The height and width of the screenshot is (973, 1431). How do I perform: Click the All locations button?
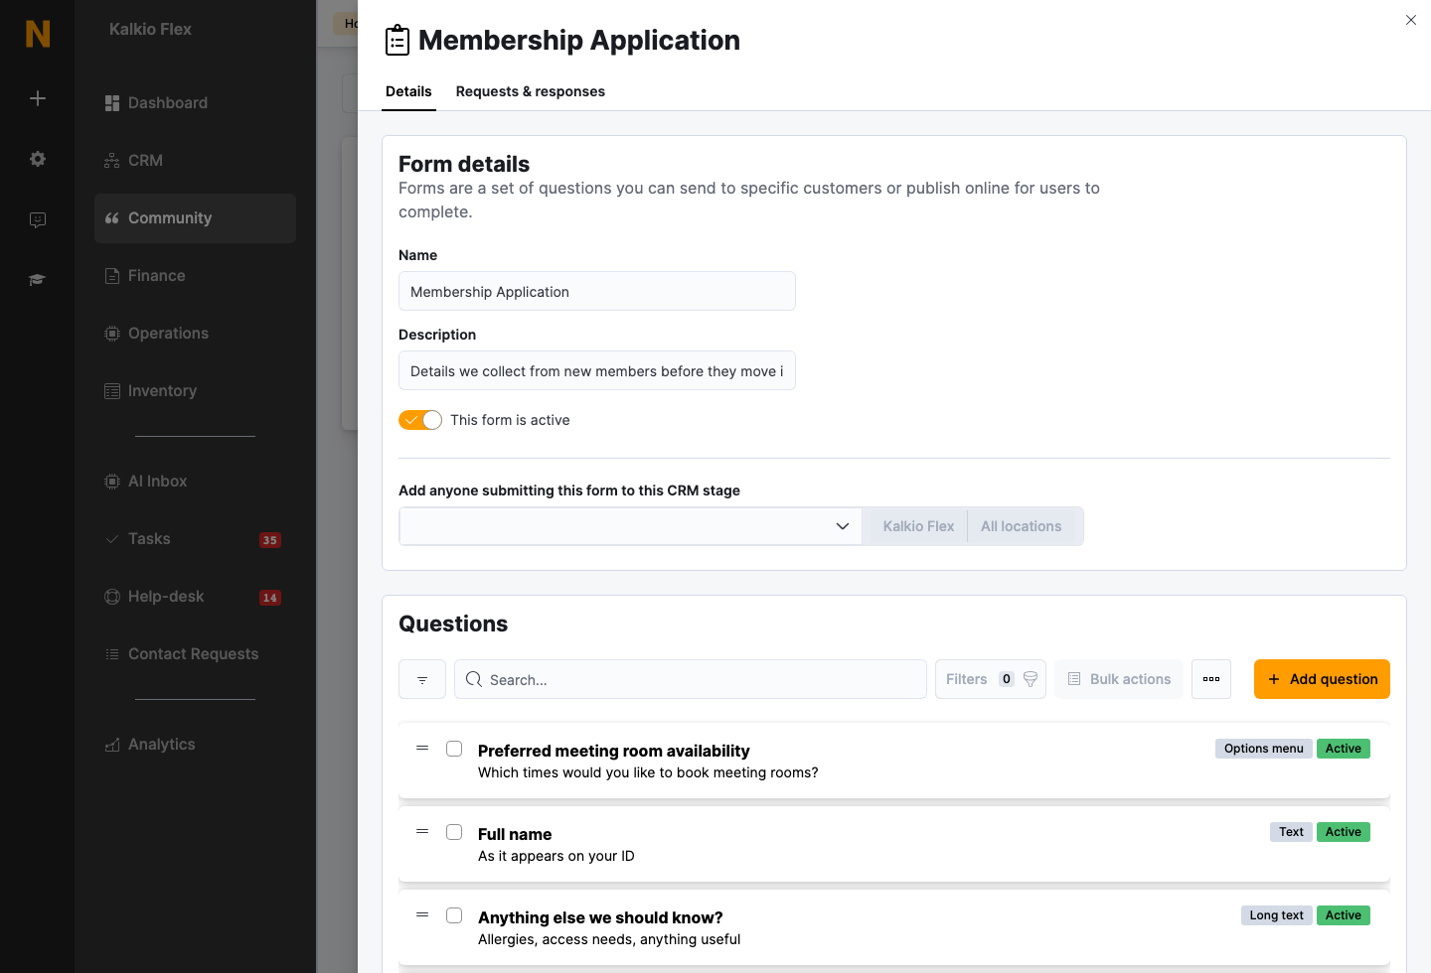[1022, 526]
